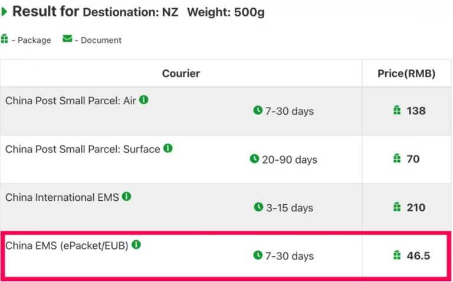Click package icon next to price 138

[x=397, y=110]
